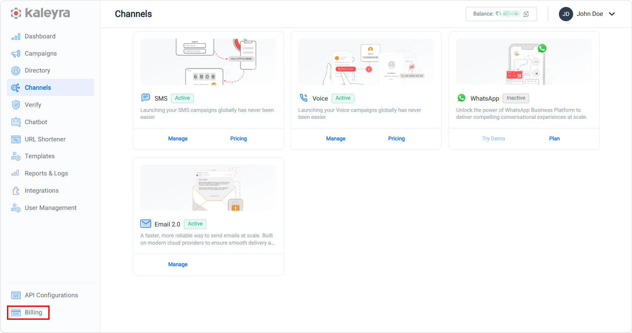632x333 pixels.
Task: Open the Directory menu item
Action: click(51, 71)
